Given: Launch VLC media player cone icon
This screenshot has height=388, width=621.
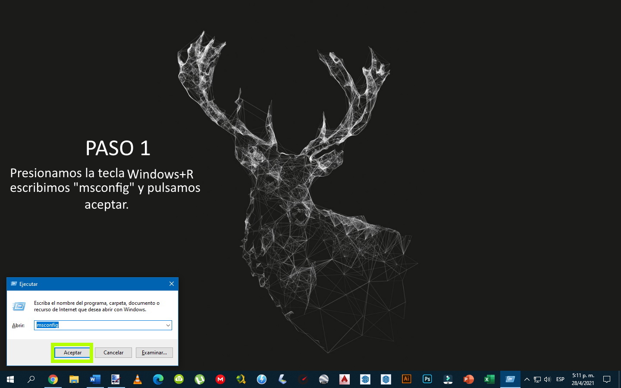Looking at the screenshot, I should pyautogui.click(x=137, y=379).
